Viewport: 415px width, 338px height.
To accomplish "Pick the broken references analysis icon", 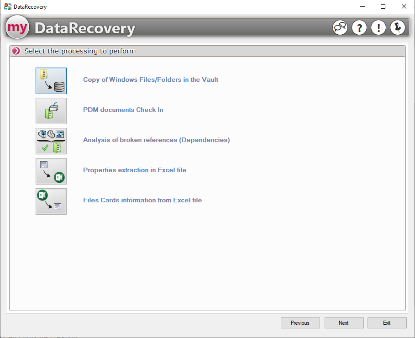I will coord(51,141).
